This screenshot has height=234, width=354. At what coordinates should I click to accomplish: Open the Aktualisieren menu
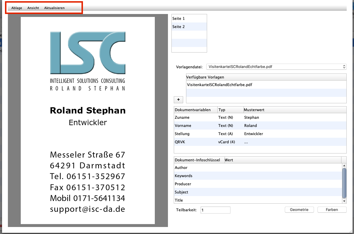[x=54, y=8]
